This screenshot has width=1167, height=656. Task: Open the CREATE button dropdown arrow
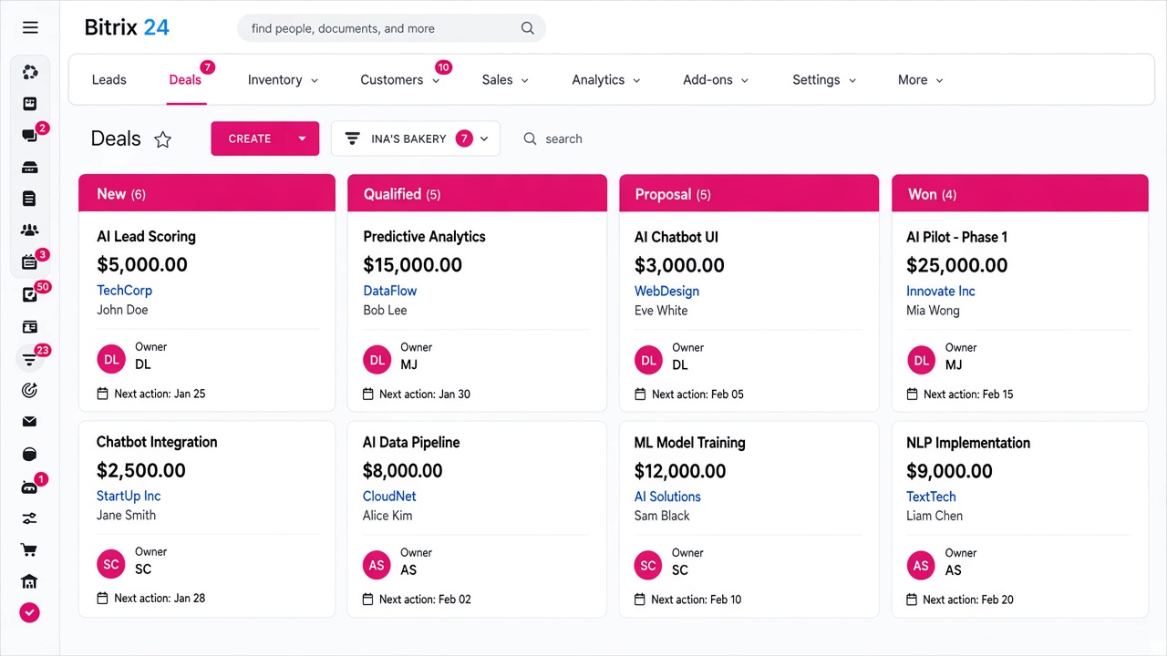(x=302, y=138)
